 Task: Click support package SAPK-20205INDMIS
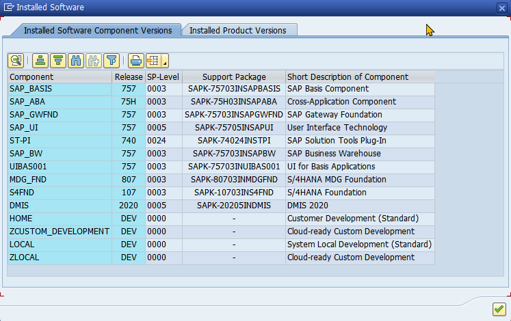click(x=234, y=206)
